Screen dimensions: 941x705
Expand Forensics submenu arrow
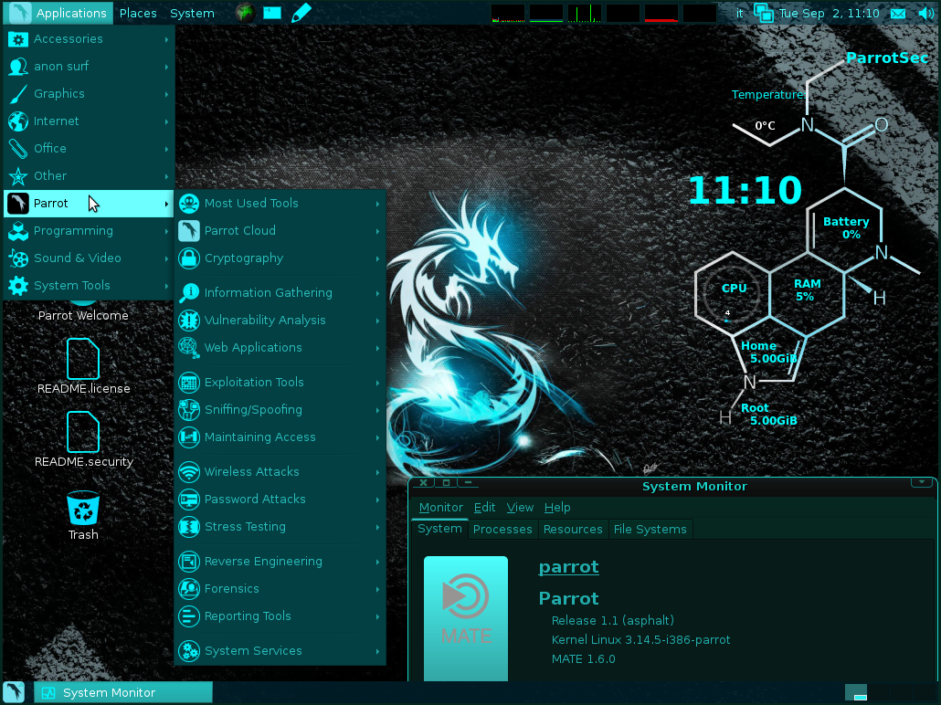[377, 589]
